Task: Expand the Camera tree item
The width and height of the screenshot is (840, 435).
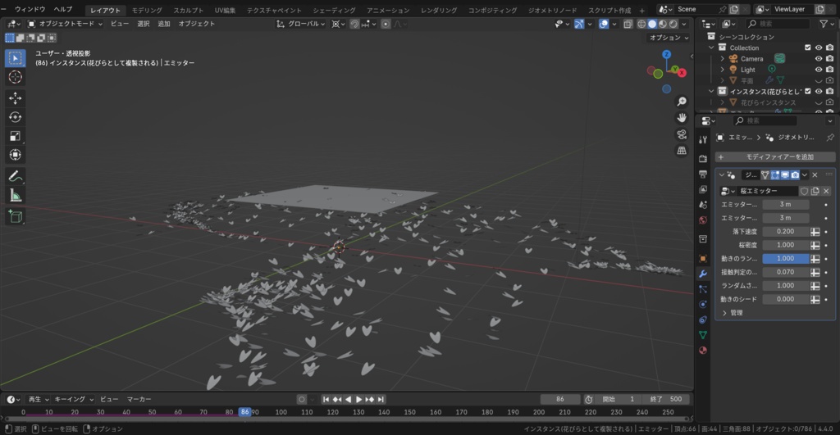Action: [722, 59]
